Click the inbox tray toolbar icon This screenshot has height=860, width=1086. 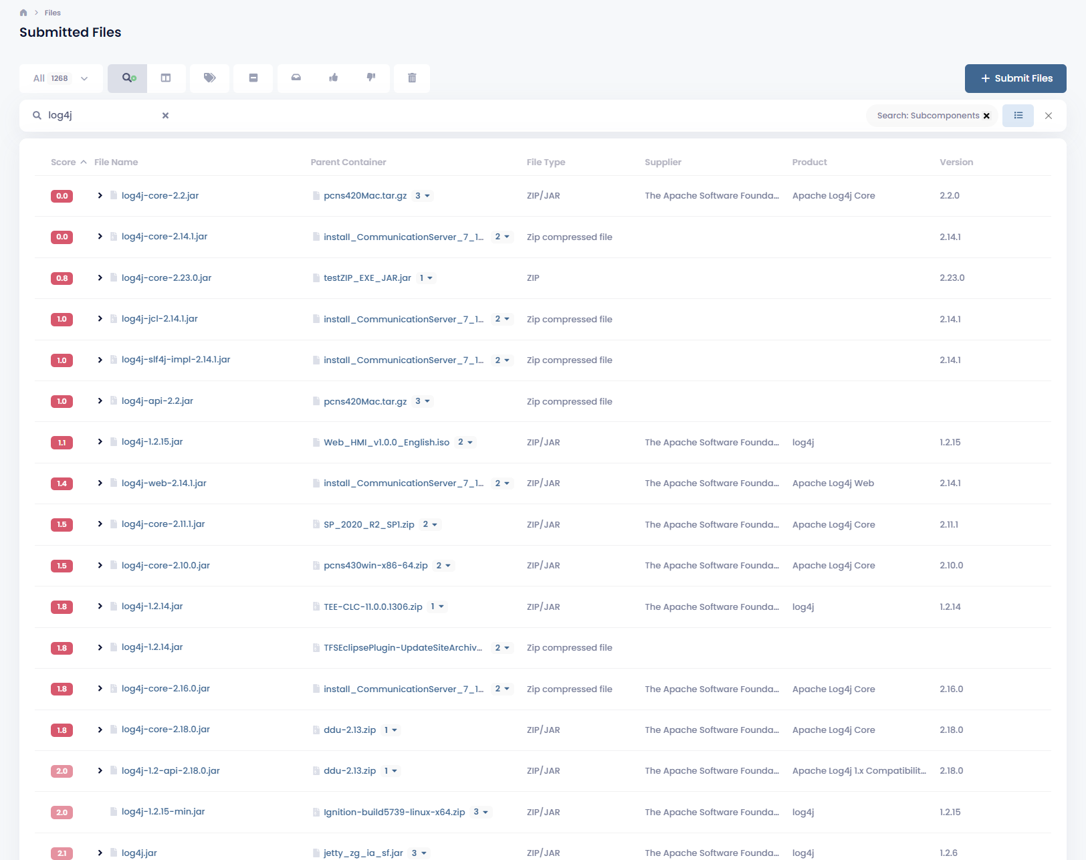(x=296, y=78)
